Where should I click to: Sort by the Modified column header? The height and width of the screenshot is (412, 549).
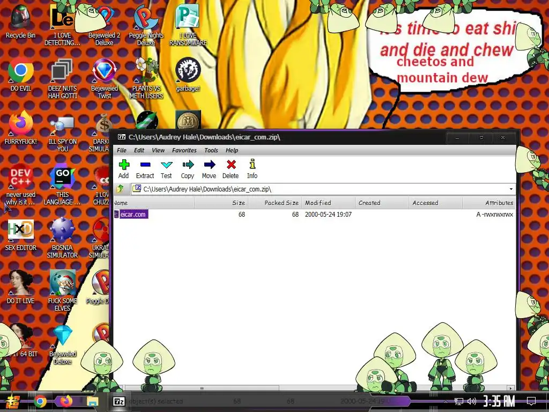(329, 203)
